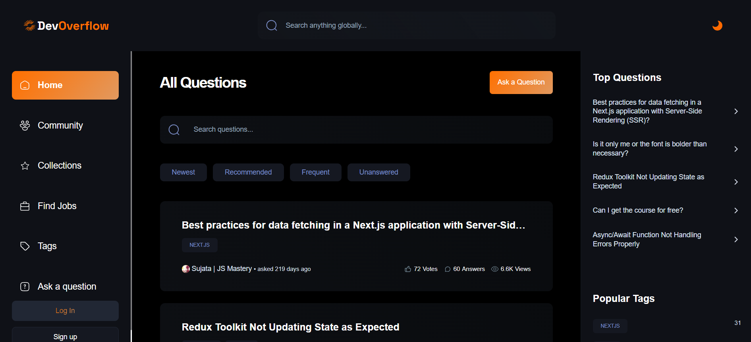Image resolution: width=751 pixels, height=342 pixels.
Task: Click the Ask a question help icon
Action: pyautogui.click(x=25, y=286)
